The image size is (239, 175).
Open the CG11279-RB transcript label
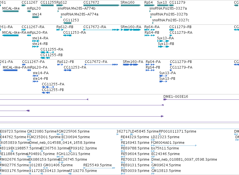[x=181, y=27]
